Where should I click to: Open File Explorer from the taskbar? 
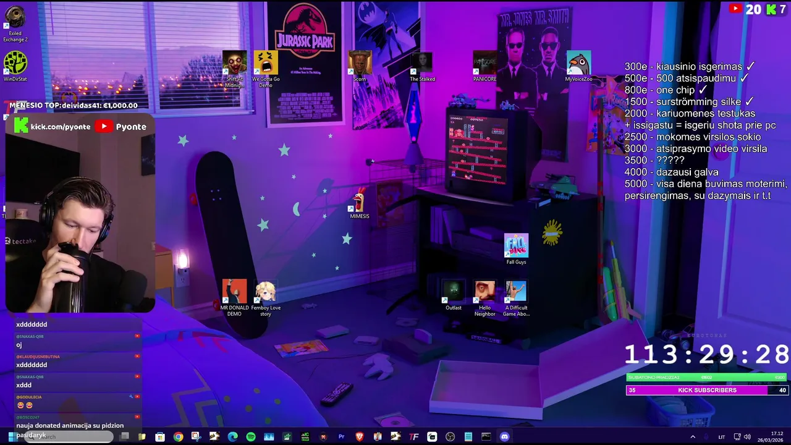pyautogui.click(x=142, y=437)
